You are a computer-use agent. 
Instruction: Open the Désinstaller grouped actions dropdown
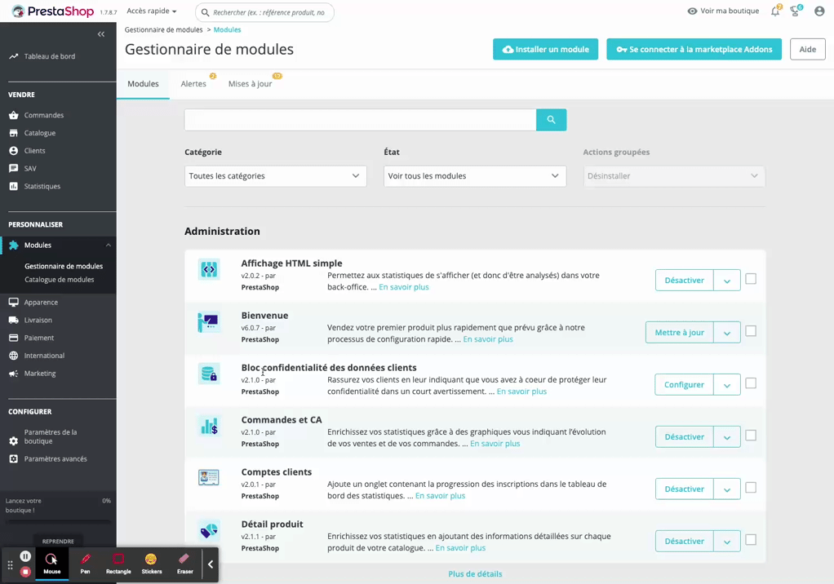(674, 176)
